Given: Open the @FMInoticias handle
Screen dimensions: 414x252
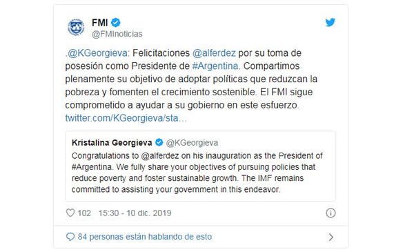Looking at the screenshot, I should pyautogui.click(x=117, y=34).
